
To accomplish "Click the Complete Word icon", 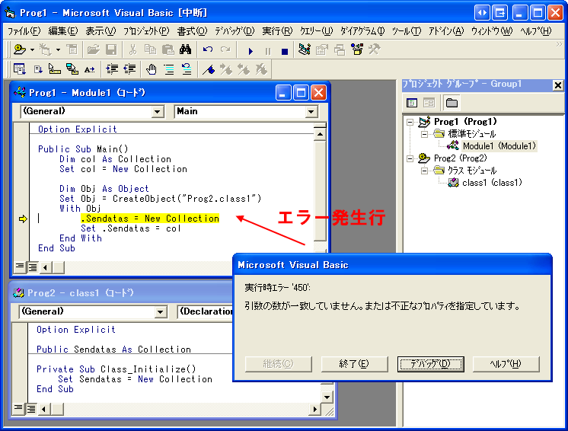I will 90,69.
